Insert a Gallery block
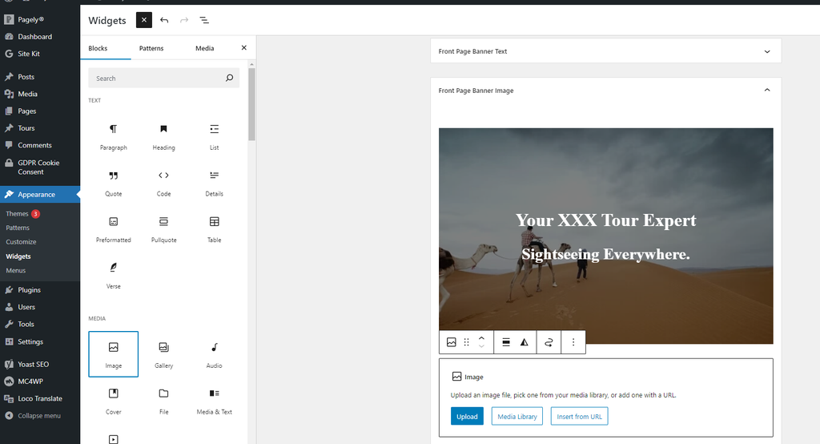 (x=163, y=354)
